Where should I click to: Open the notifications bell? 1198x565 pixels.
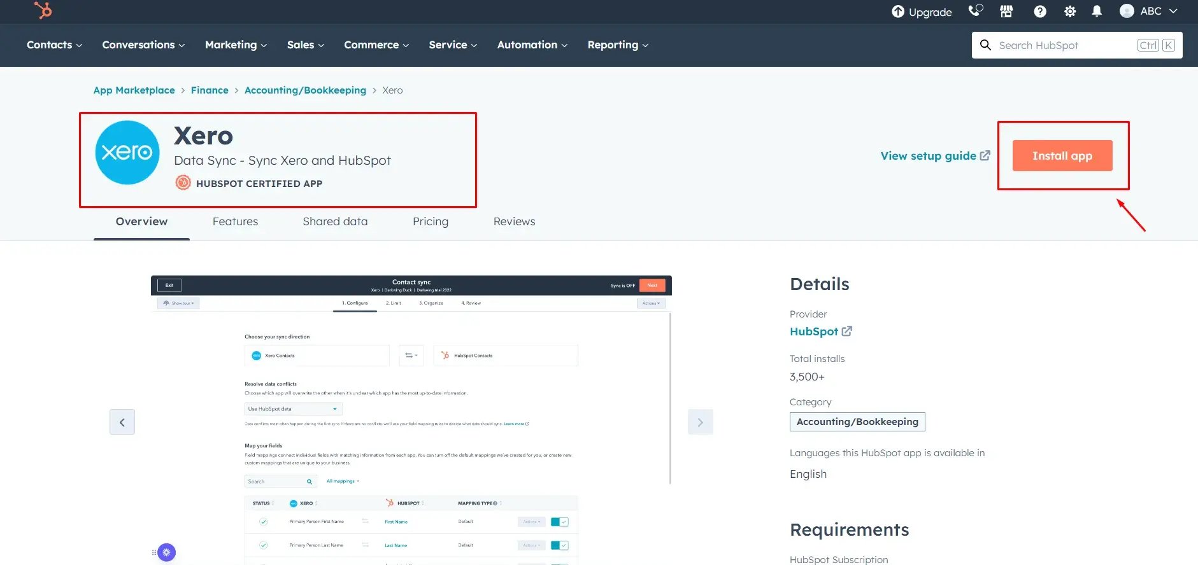click(1097, 11)
